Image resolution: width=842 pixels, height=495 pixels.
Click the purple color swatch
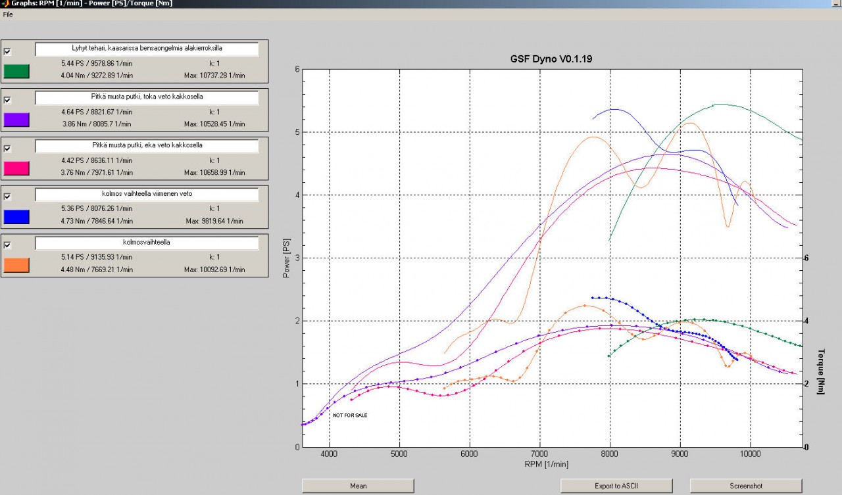coord(16,120)
